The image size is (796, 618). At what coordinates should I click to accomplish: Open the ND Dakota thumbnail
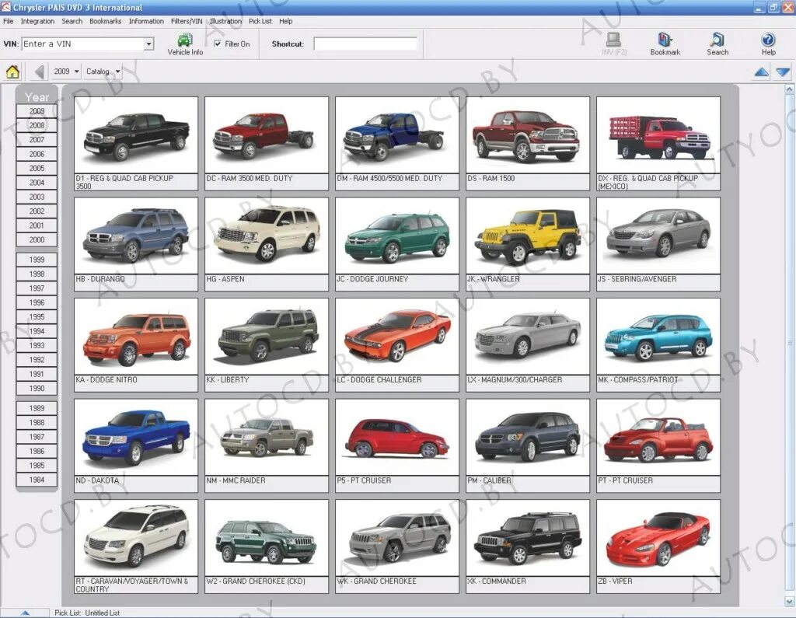136,437
